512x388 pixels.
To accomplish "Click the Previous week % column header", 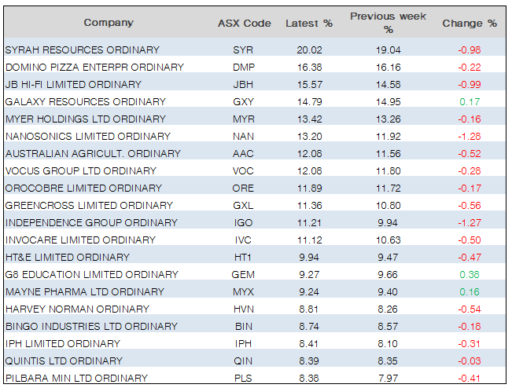I will (x=388, y=22).
